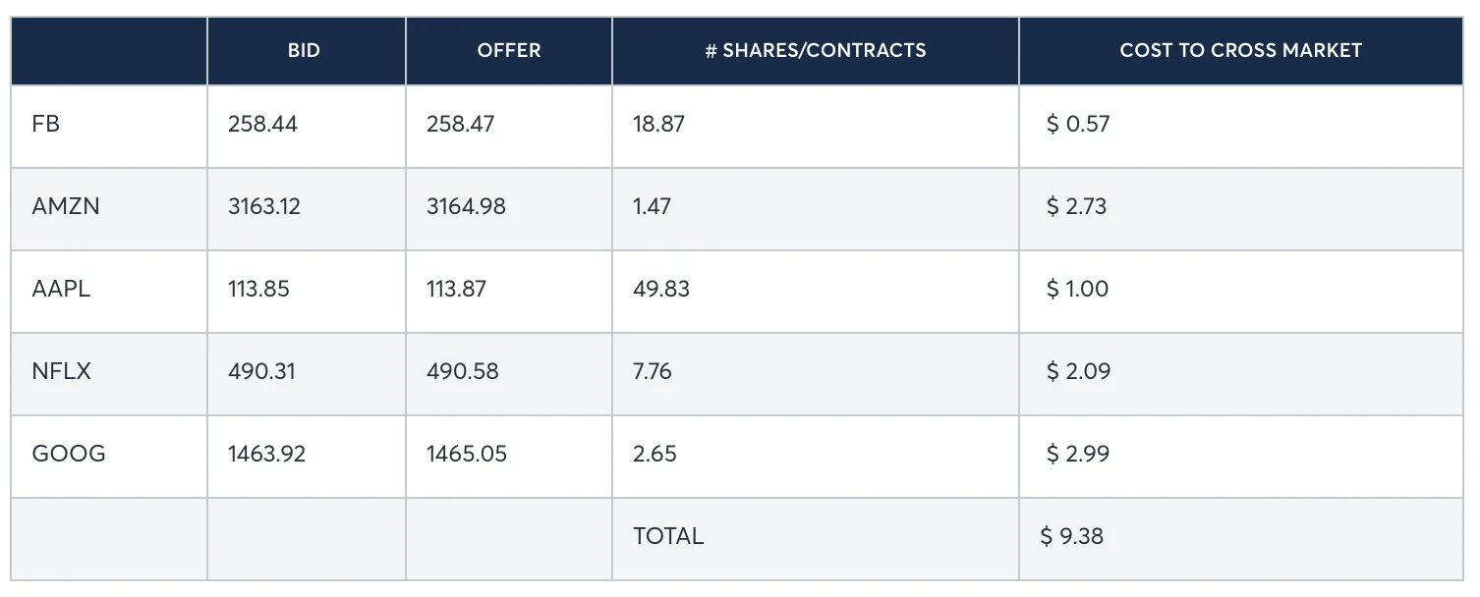Click the OFFER column header

coord(508,50)
